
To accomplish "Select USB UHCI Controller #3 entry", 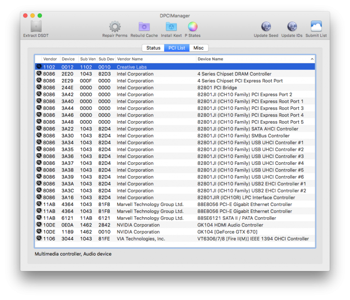I will click(x=250, y=156).
